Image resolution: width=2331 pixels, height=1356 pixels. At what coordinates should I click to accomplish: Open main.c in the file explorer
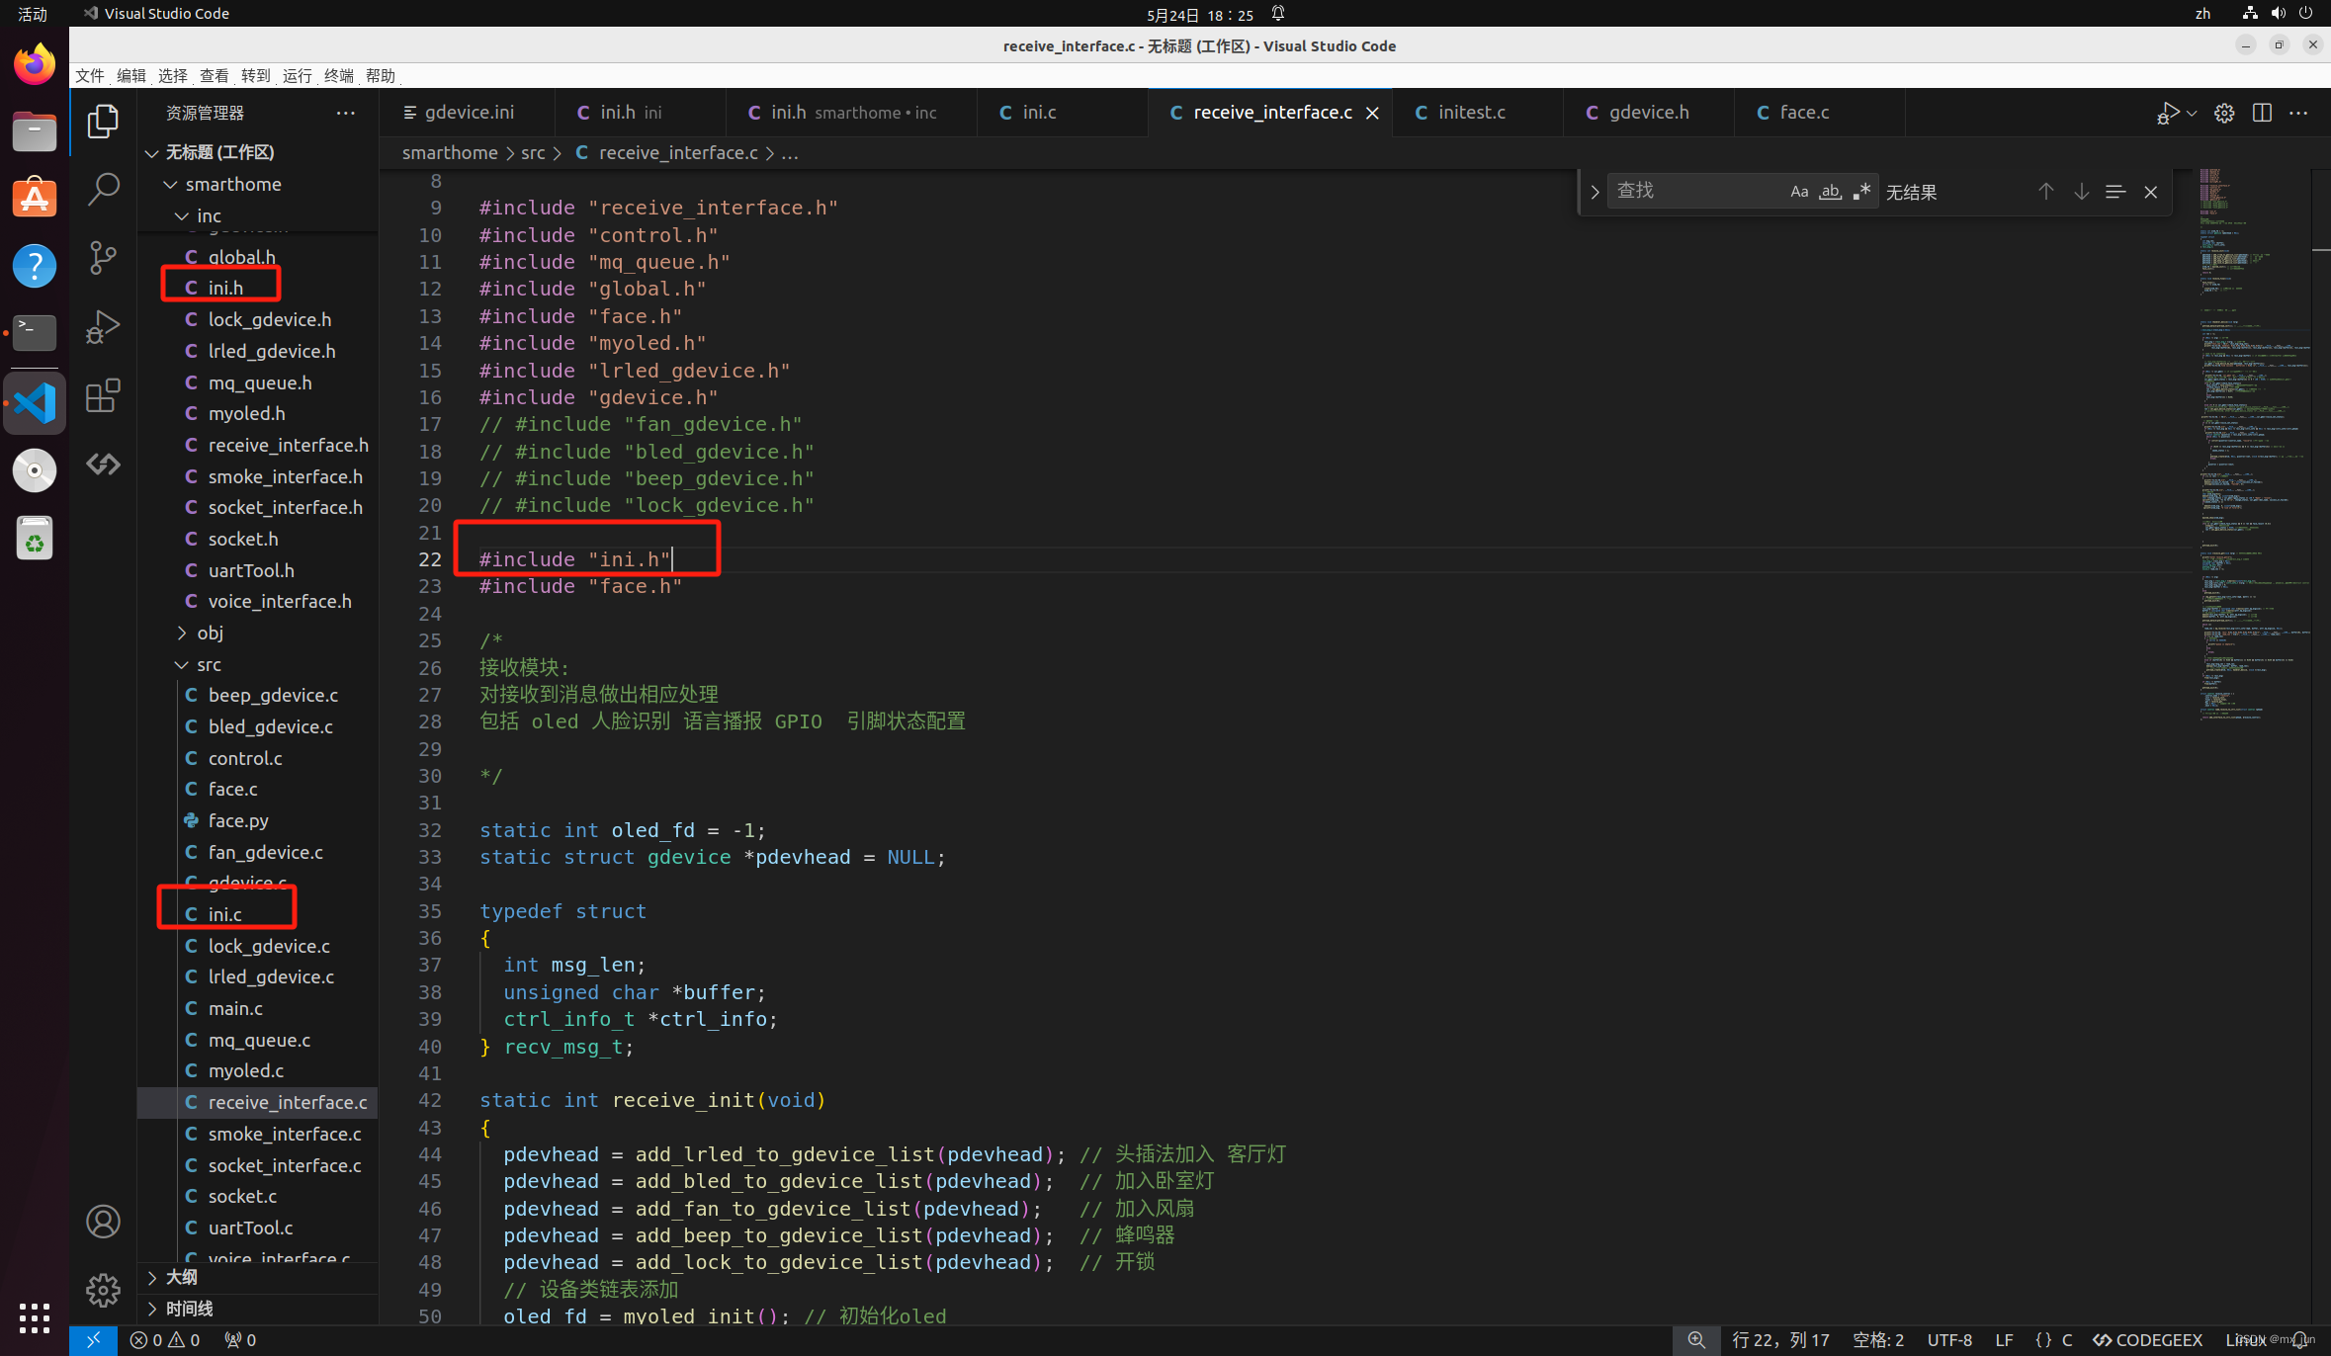[235, 1008]
